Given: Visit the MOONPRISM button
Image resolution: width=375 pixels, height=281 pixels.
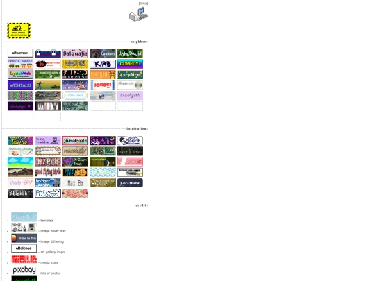Looking at the screenshot, I should 75,74.
